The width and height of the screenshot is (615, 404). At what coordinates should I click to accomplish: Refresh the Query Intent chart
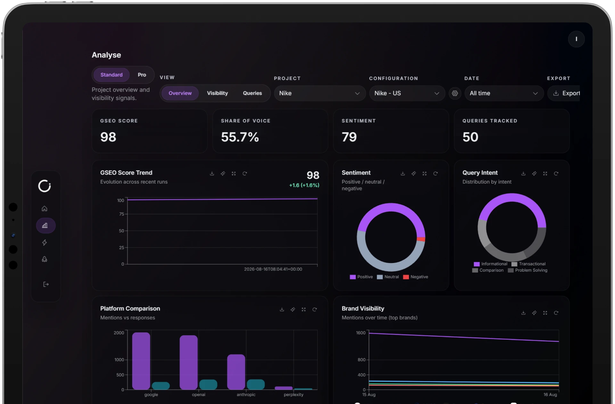556,173
